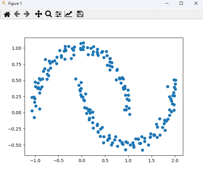Click the x-axis label 0.5

pos(105,161)
